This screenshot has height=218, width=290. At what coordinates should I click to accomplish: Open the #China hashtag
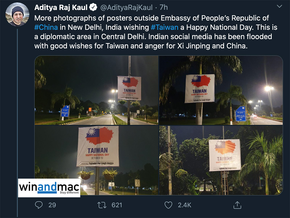click(x=46, y=27)
